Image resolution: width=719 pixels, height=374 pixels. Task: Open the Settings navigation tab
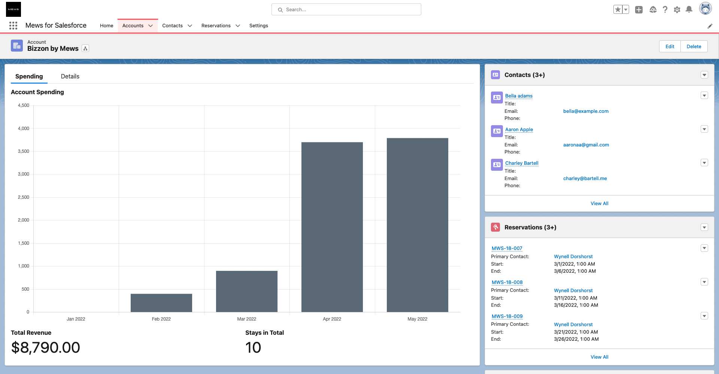259,26
